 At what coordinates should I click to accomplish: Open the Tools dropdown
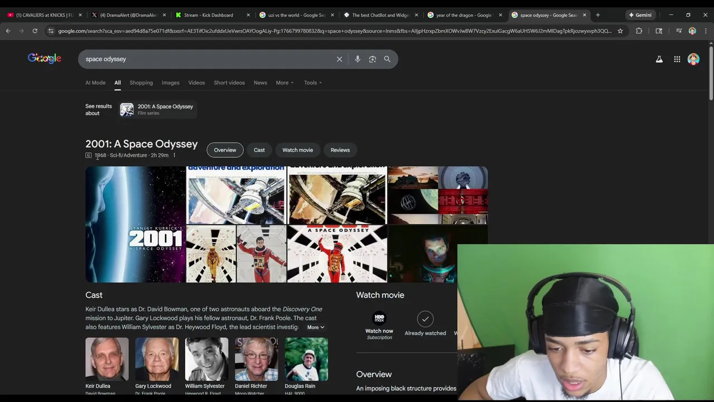(313, 83)
